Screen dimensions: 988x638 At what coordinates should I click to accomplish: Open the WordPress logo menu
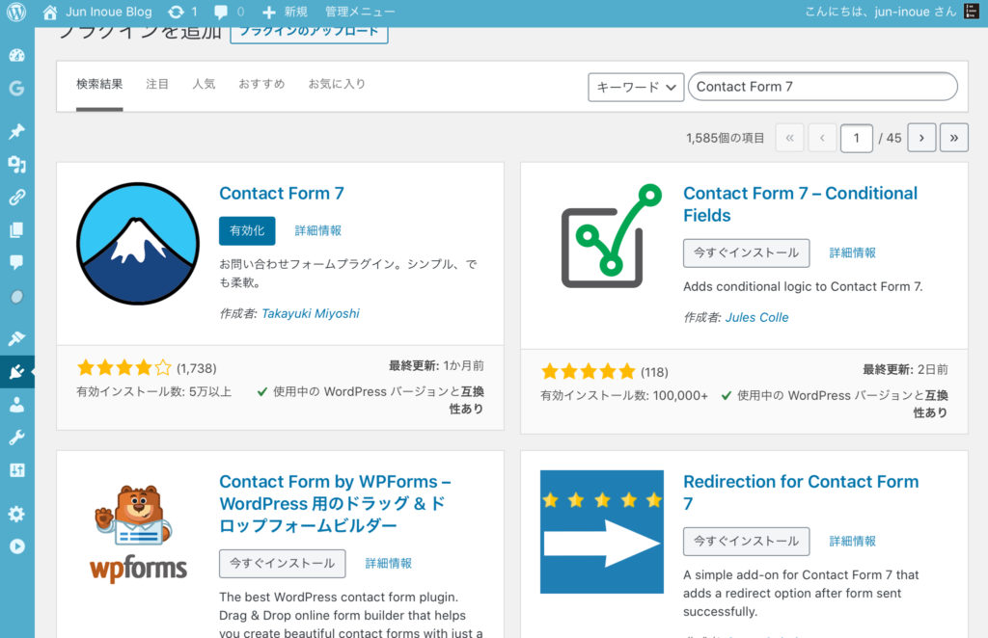pos(16,12)
